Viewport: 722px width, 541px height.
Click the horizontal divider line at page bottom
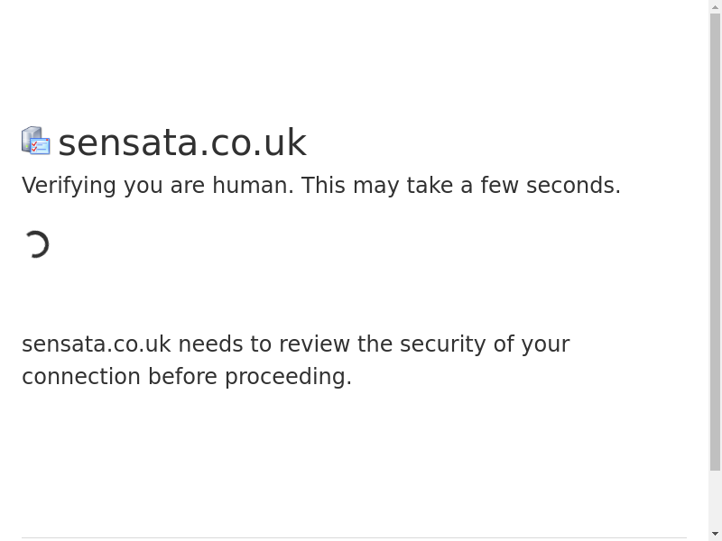coord(354,538)
